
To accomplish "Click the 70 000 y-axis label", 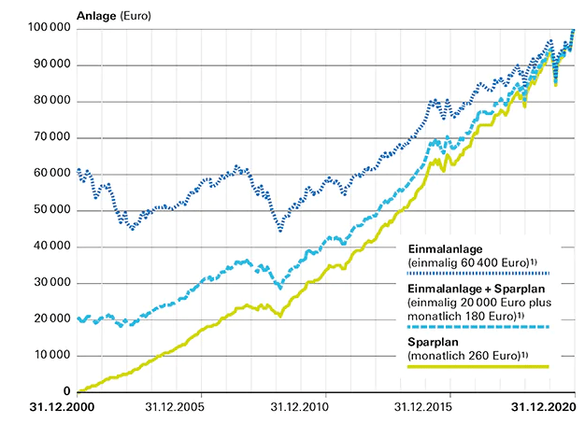I will pyautogui.click(x=51, y=137).
